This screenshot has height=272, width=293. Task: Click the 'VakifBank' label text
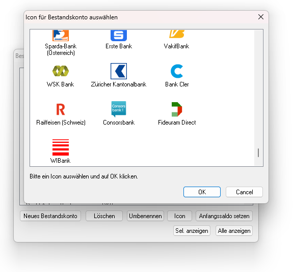(176, 46)
